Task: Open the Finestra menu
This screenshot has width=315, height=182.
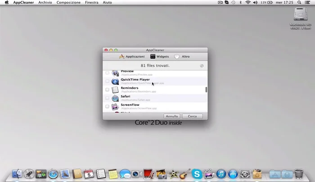Action: 92,2
